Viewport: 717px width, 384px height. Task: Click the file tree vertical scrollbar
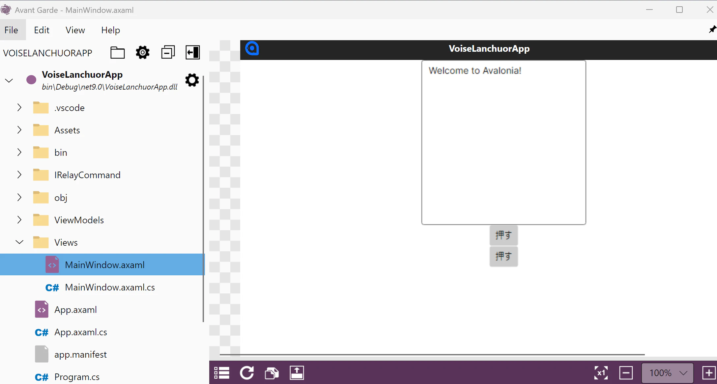tap(203, 199)
